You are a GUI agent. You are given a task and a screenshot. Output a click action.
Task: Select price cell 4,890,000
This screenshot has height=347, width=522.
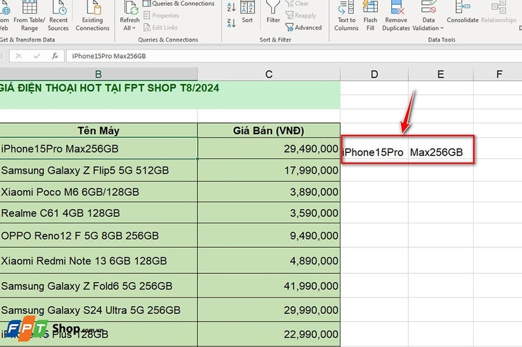point(269,260)
